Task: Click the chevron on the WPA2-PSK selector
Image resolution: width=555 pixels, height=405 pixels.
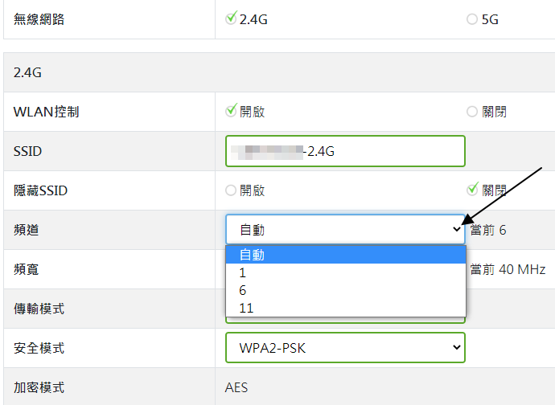Action: (x=457, y=347)
